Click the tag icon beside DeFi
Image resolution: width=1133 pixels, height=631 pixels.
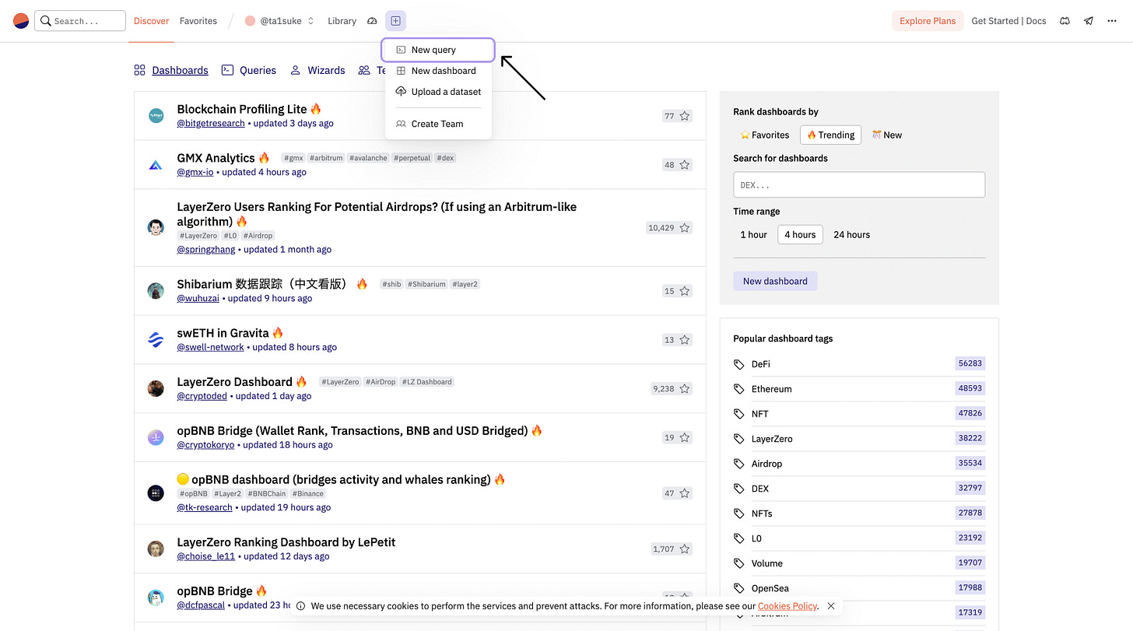coord(739,364)
